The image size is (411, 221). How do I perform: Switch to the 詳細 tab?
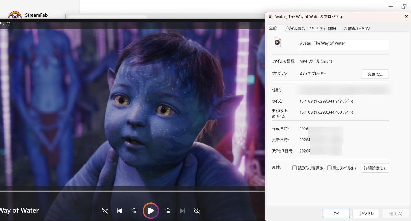coord(332,28)
